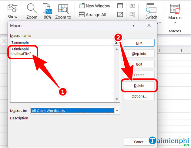Click the View Side by Side icon

point(132,6)
